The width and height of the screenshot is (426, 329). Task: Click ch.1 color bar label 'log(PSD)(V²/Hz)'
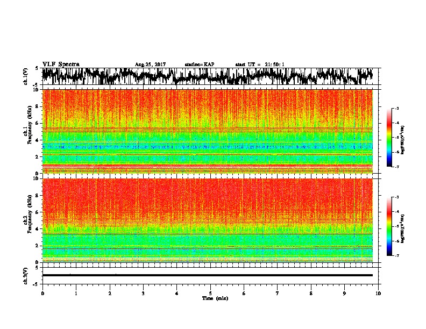point(403,140)
